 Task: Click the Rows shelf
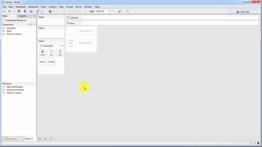pos(162,23)
